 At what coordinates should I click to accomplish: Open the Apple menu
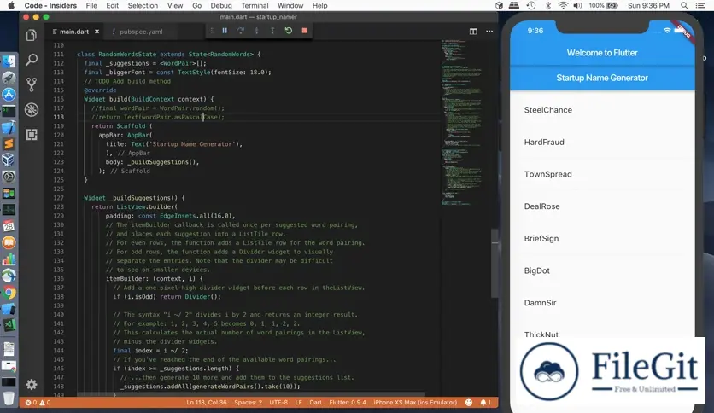tap(11, 5)
